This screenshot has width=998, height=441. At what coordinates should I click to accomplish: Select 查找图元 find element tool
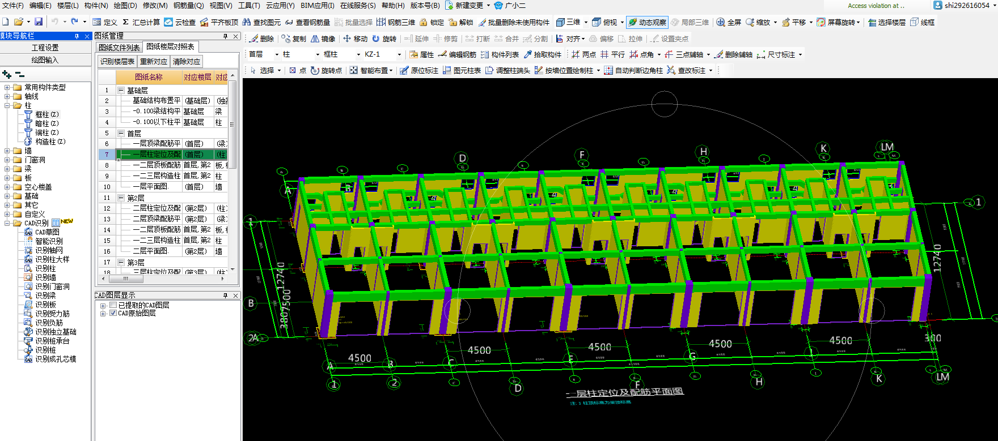coord(261,22)
